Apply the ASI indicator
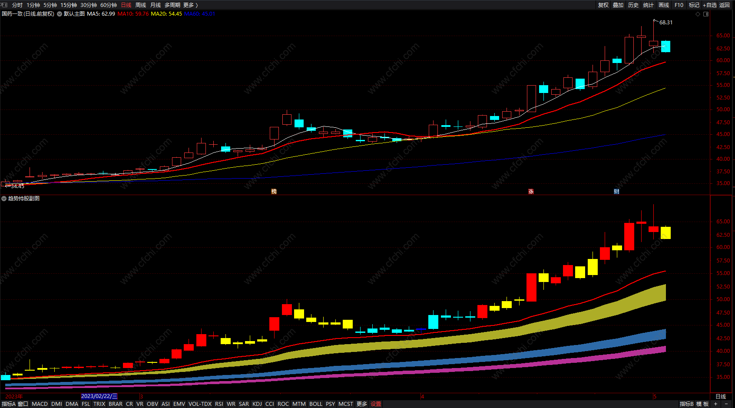 coord(166,404)
